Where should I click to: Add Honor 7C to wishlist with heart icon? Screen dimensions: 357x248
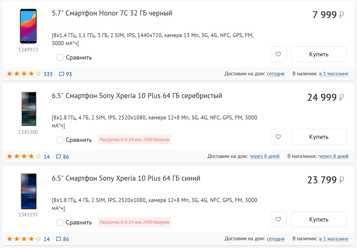tap(278, 54)
